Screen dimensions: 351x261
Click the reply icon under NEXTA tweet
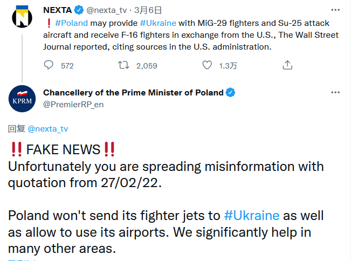click(49, 65)
